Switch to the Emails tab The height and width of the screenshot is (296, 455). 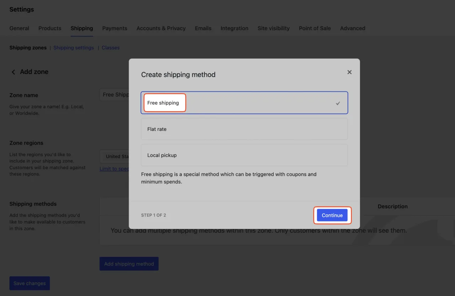(x=203, y=28)
